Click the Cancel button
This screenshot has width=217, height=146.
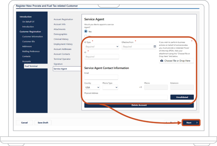click(24, 123)
